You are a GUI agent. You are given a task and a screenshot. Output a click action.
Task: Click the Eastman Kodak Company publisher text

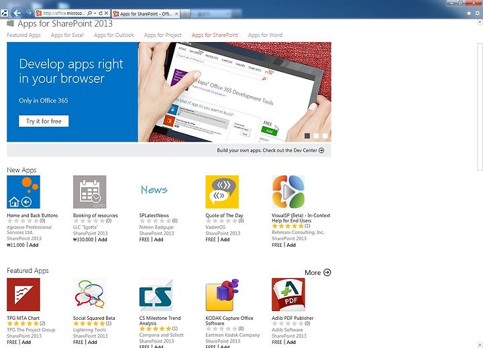click(x=233, y=335)
